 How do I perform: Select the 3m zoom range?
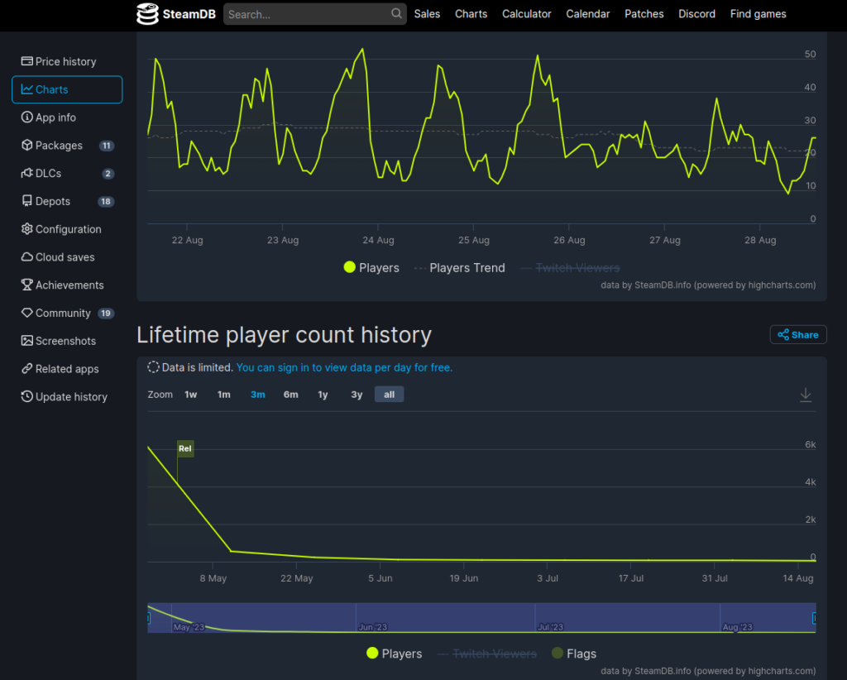point(258,395)
